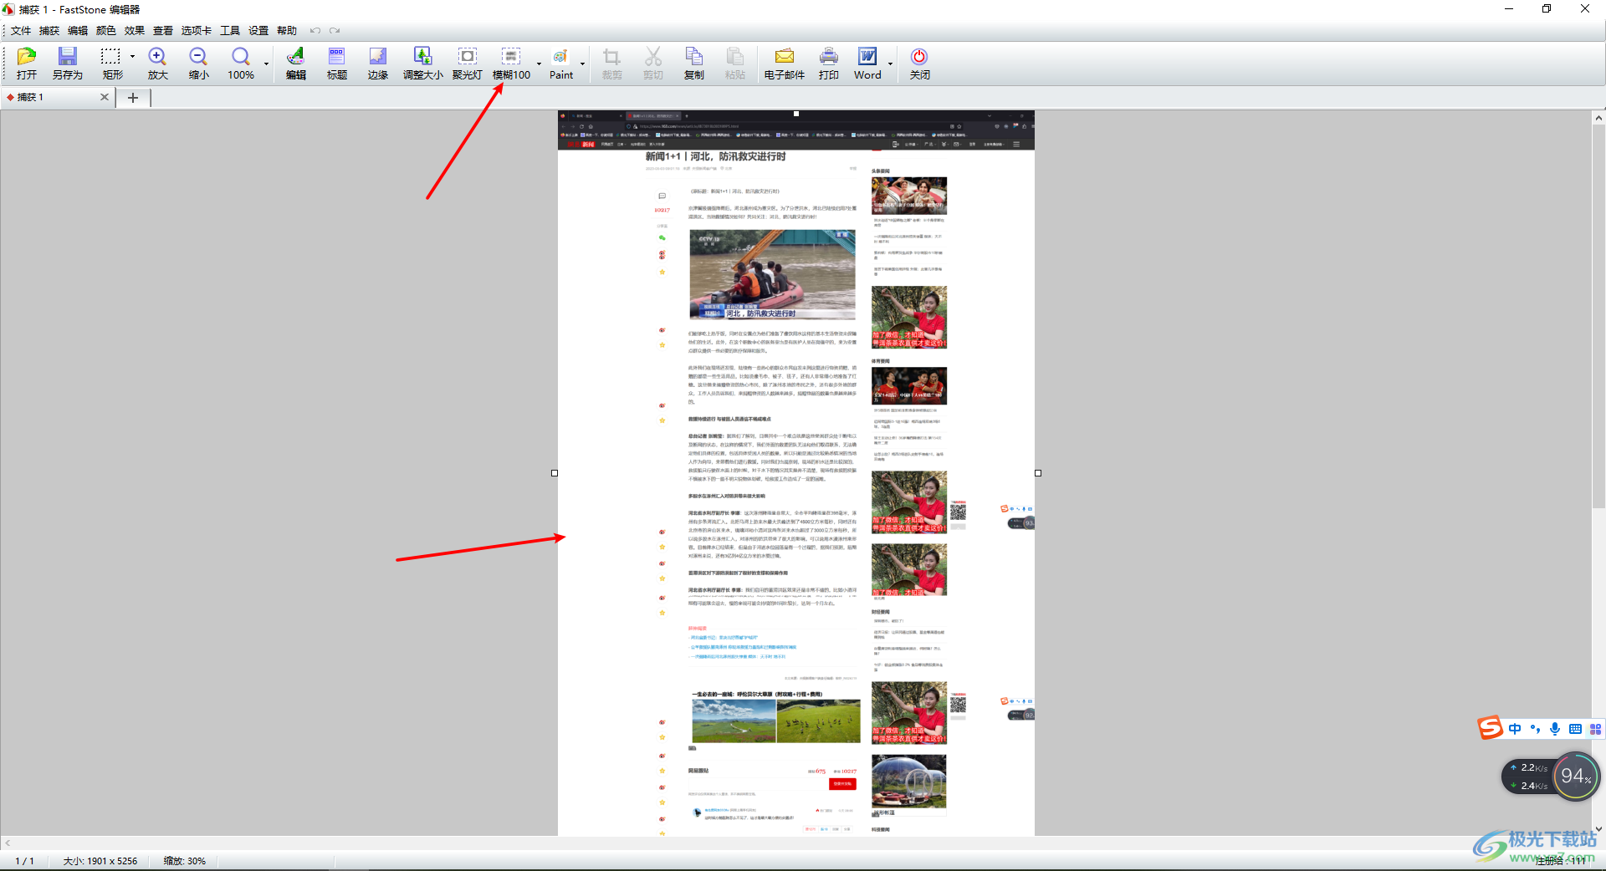The height and width of the screenshot is (871, 1606).
Task: Click the 裁剪 crop icon
Action: tap(611, 64)
